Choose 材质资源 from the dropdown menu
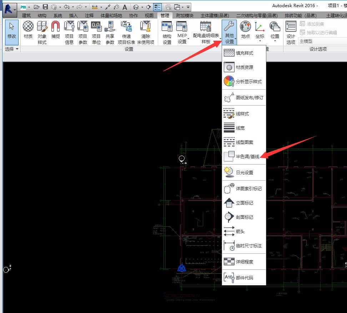Screen dimensions: 347x313 coord(244,67)
